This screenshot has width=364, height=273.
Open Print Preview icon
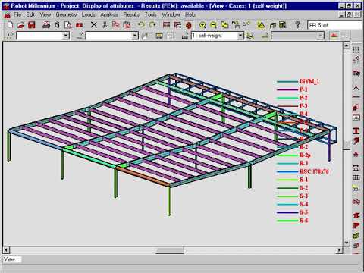(68, 25)
